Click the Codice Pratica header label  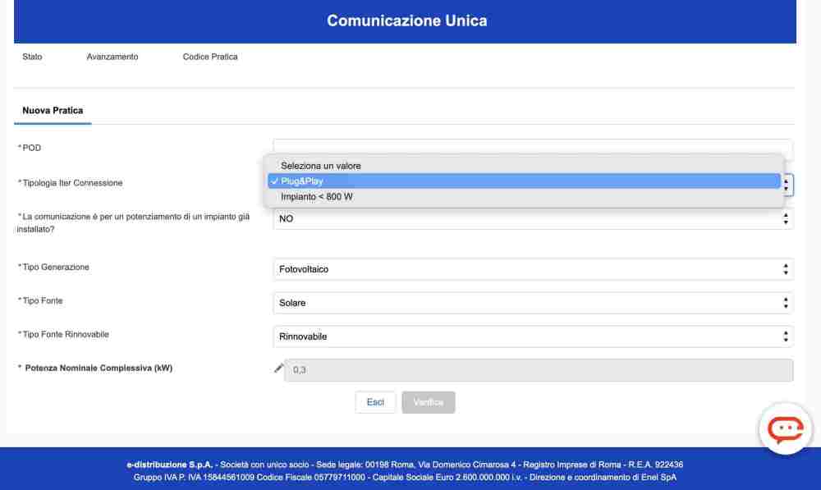pos(210,57)
